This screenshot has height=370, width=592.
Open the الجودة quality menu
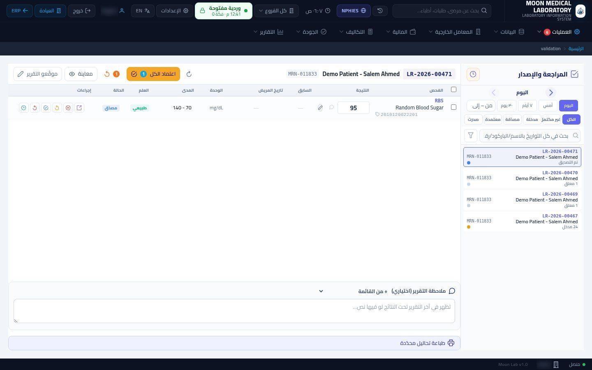(312, 32)
